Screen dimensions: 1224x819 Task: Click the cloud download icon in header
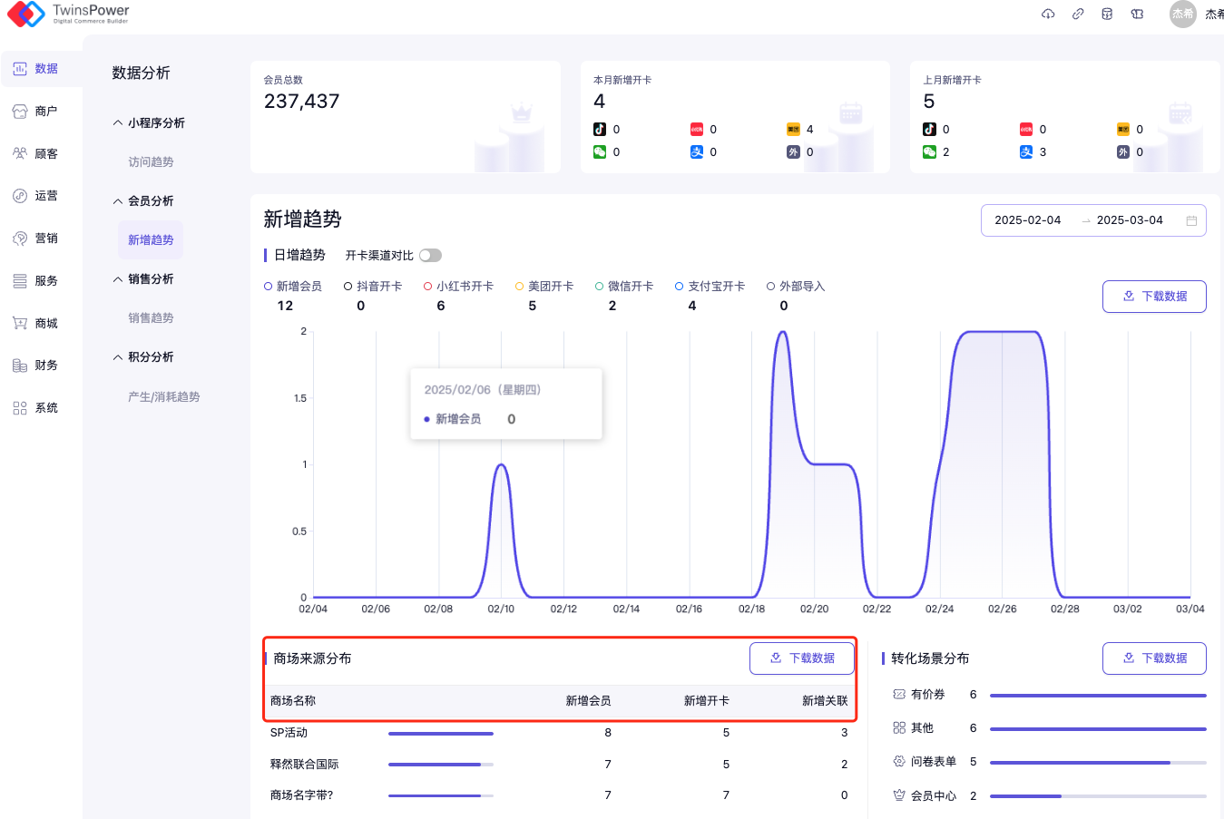pyautogui.click(x=1048, y=14)
